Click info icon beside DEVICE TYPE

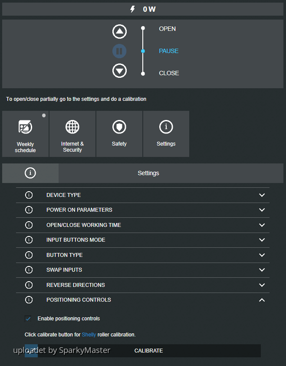pos(29,195)
